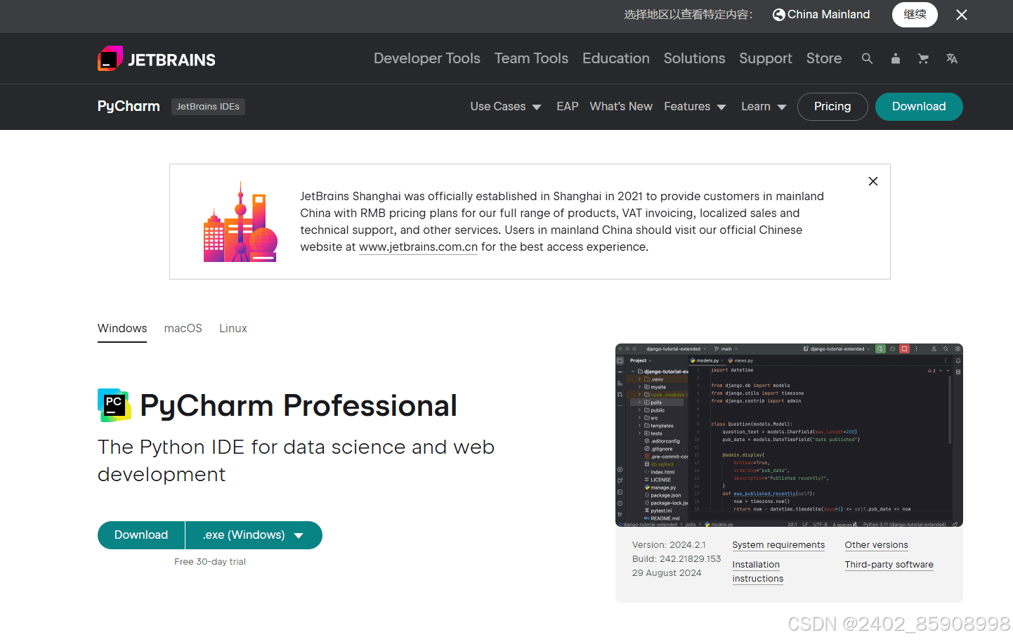Click the PyCharm IDE screenshot preview
1013x642 pixels.
pos(789,435)
